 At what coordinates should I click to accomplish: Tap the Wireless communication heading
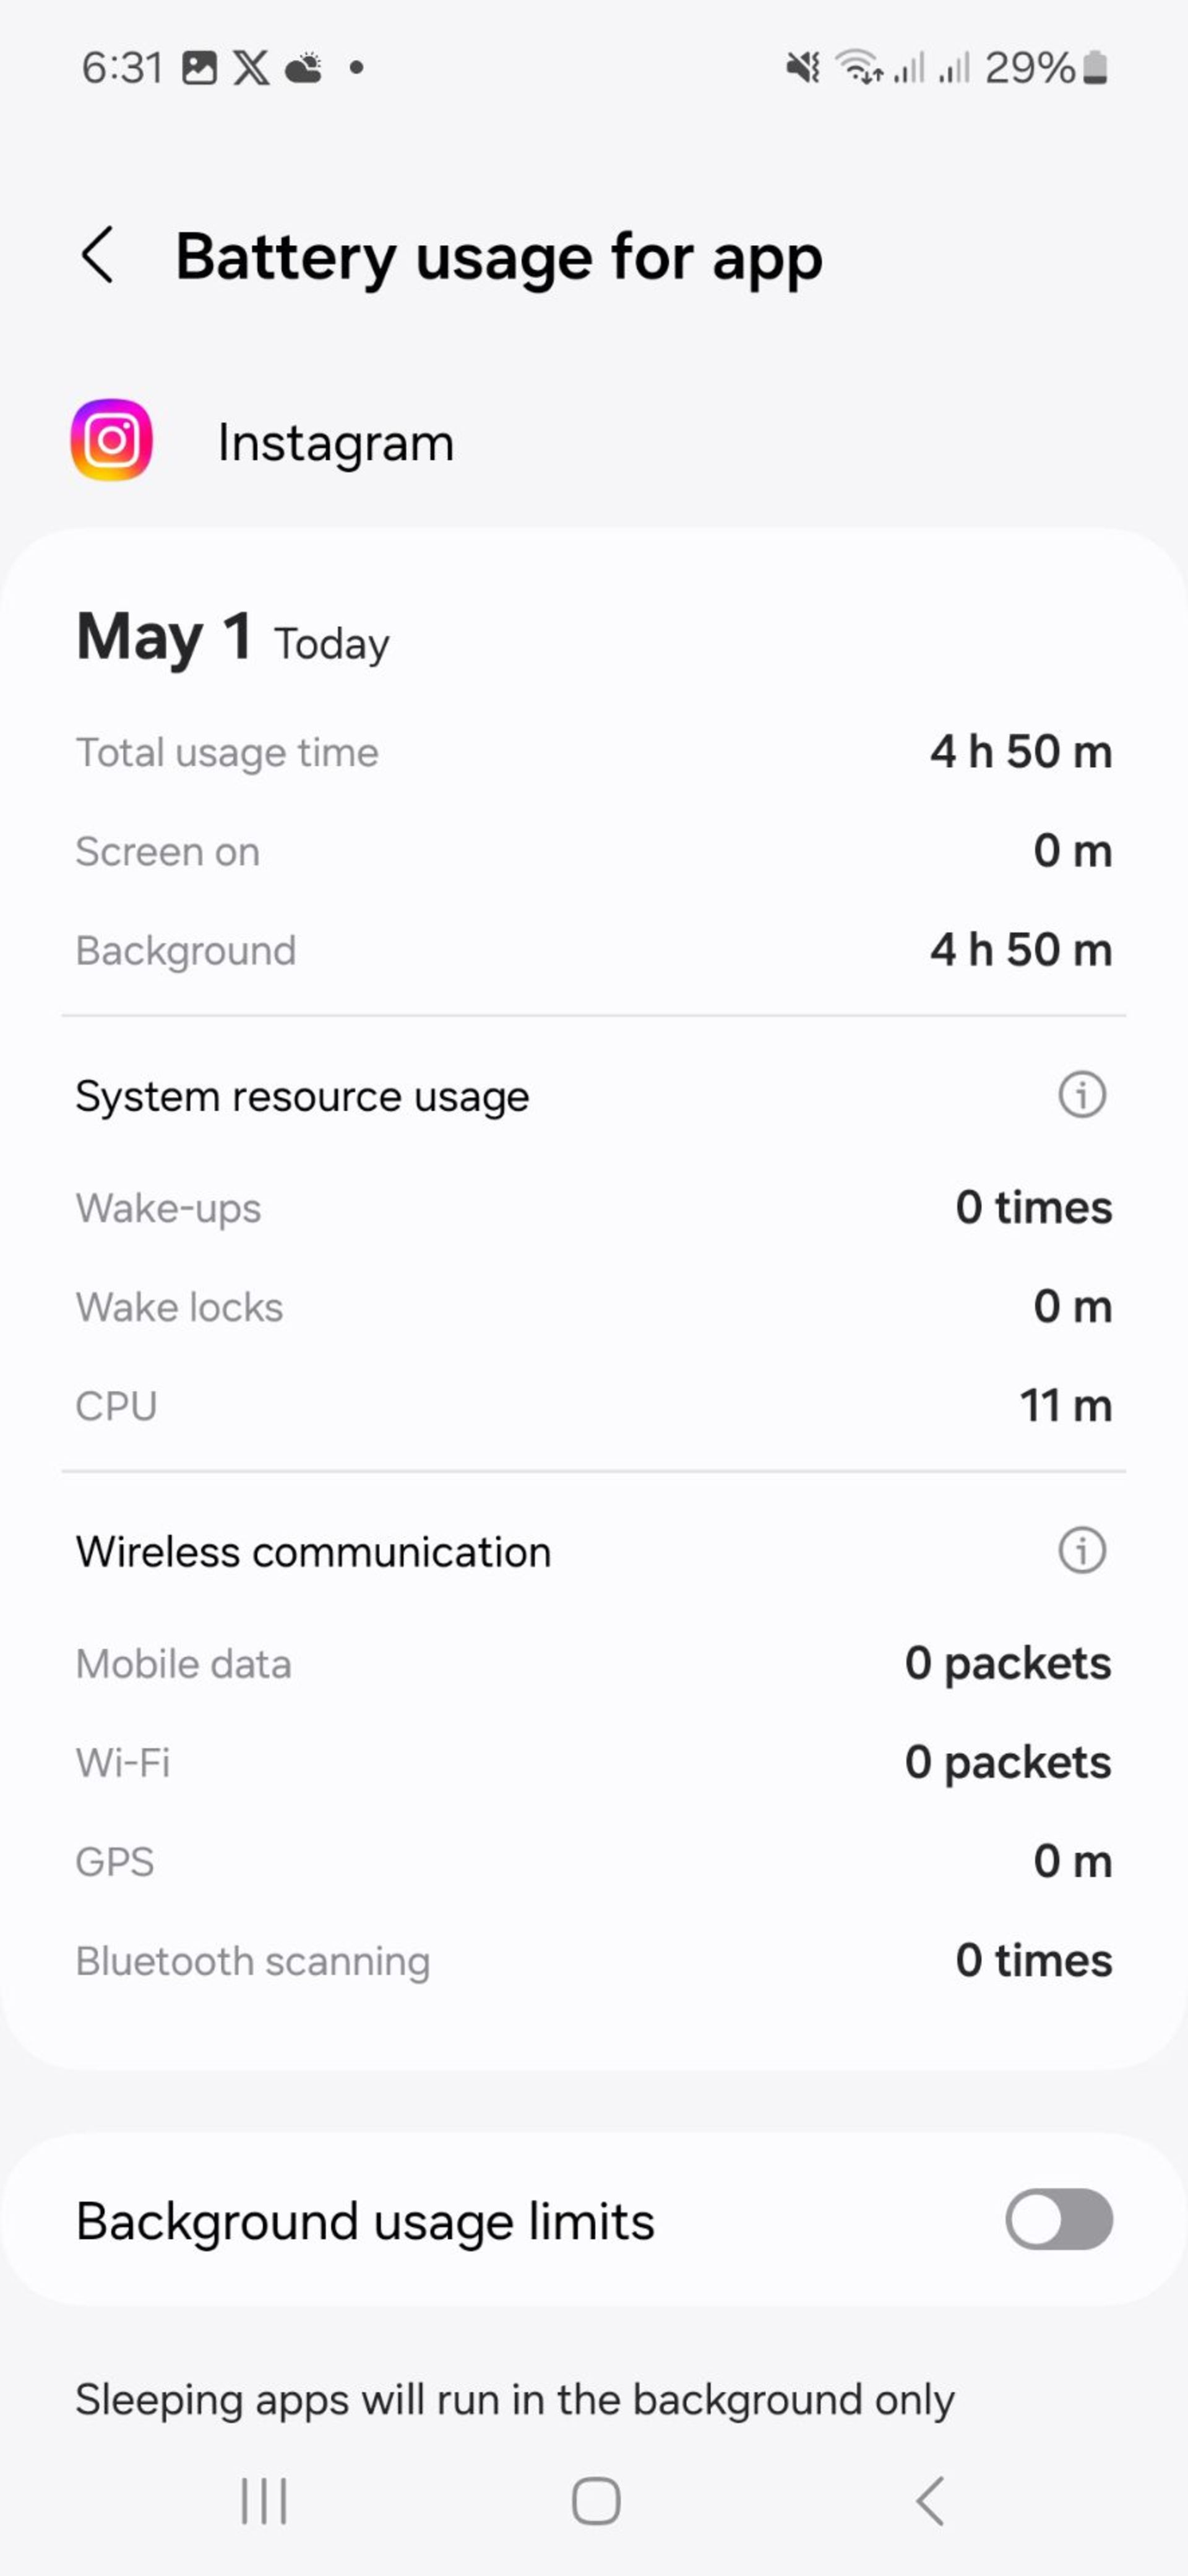[x=312, y=1552]
